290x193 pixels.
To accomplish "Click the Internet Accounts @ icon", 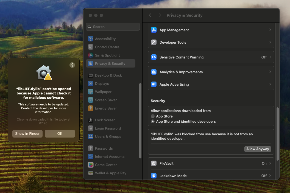I will [x=90, y=156].
